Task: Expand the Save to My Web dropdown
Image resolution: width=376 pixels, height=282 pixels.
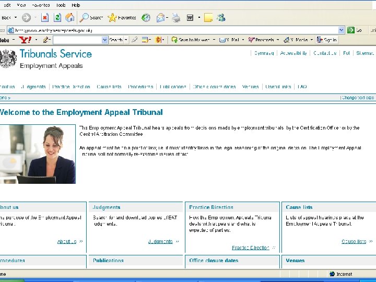Action: click(x=214, y=40)
